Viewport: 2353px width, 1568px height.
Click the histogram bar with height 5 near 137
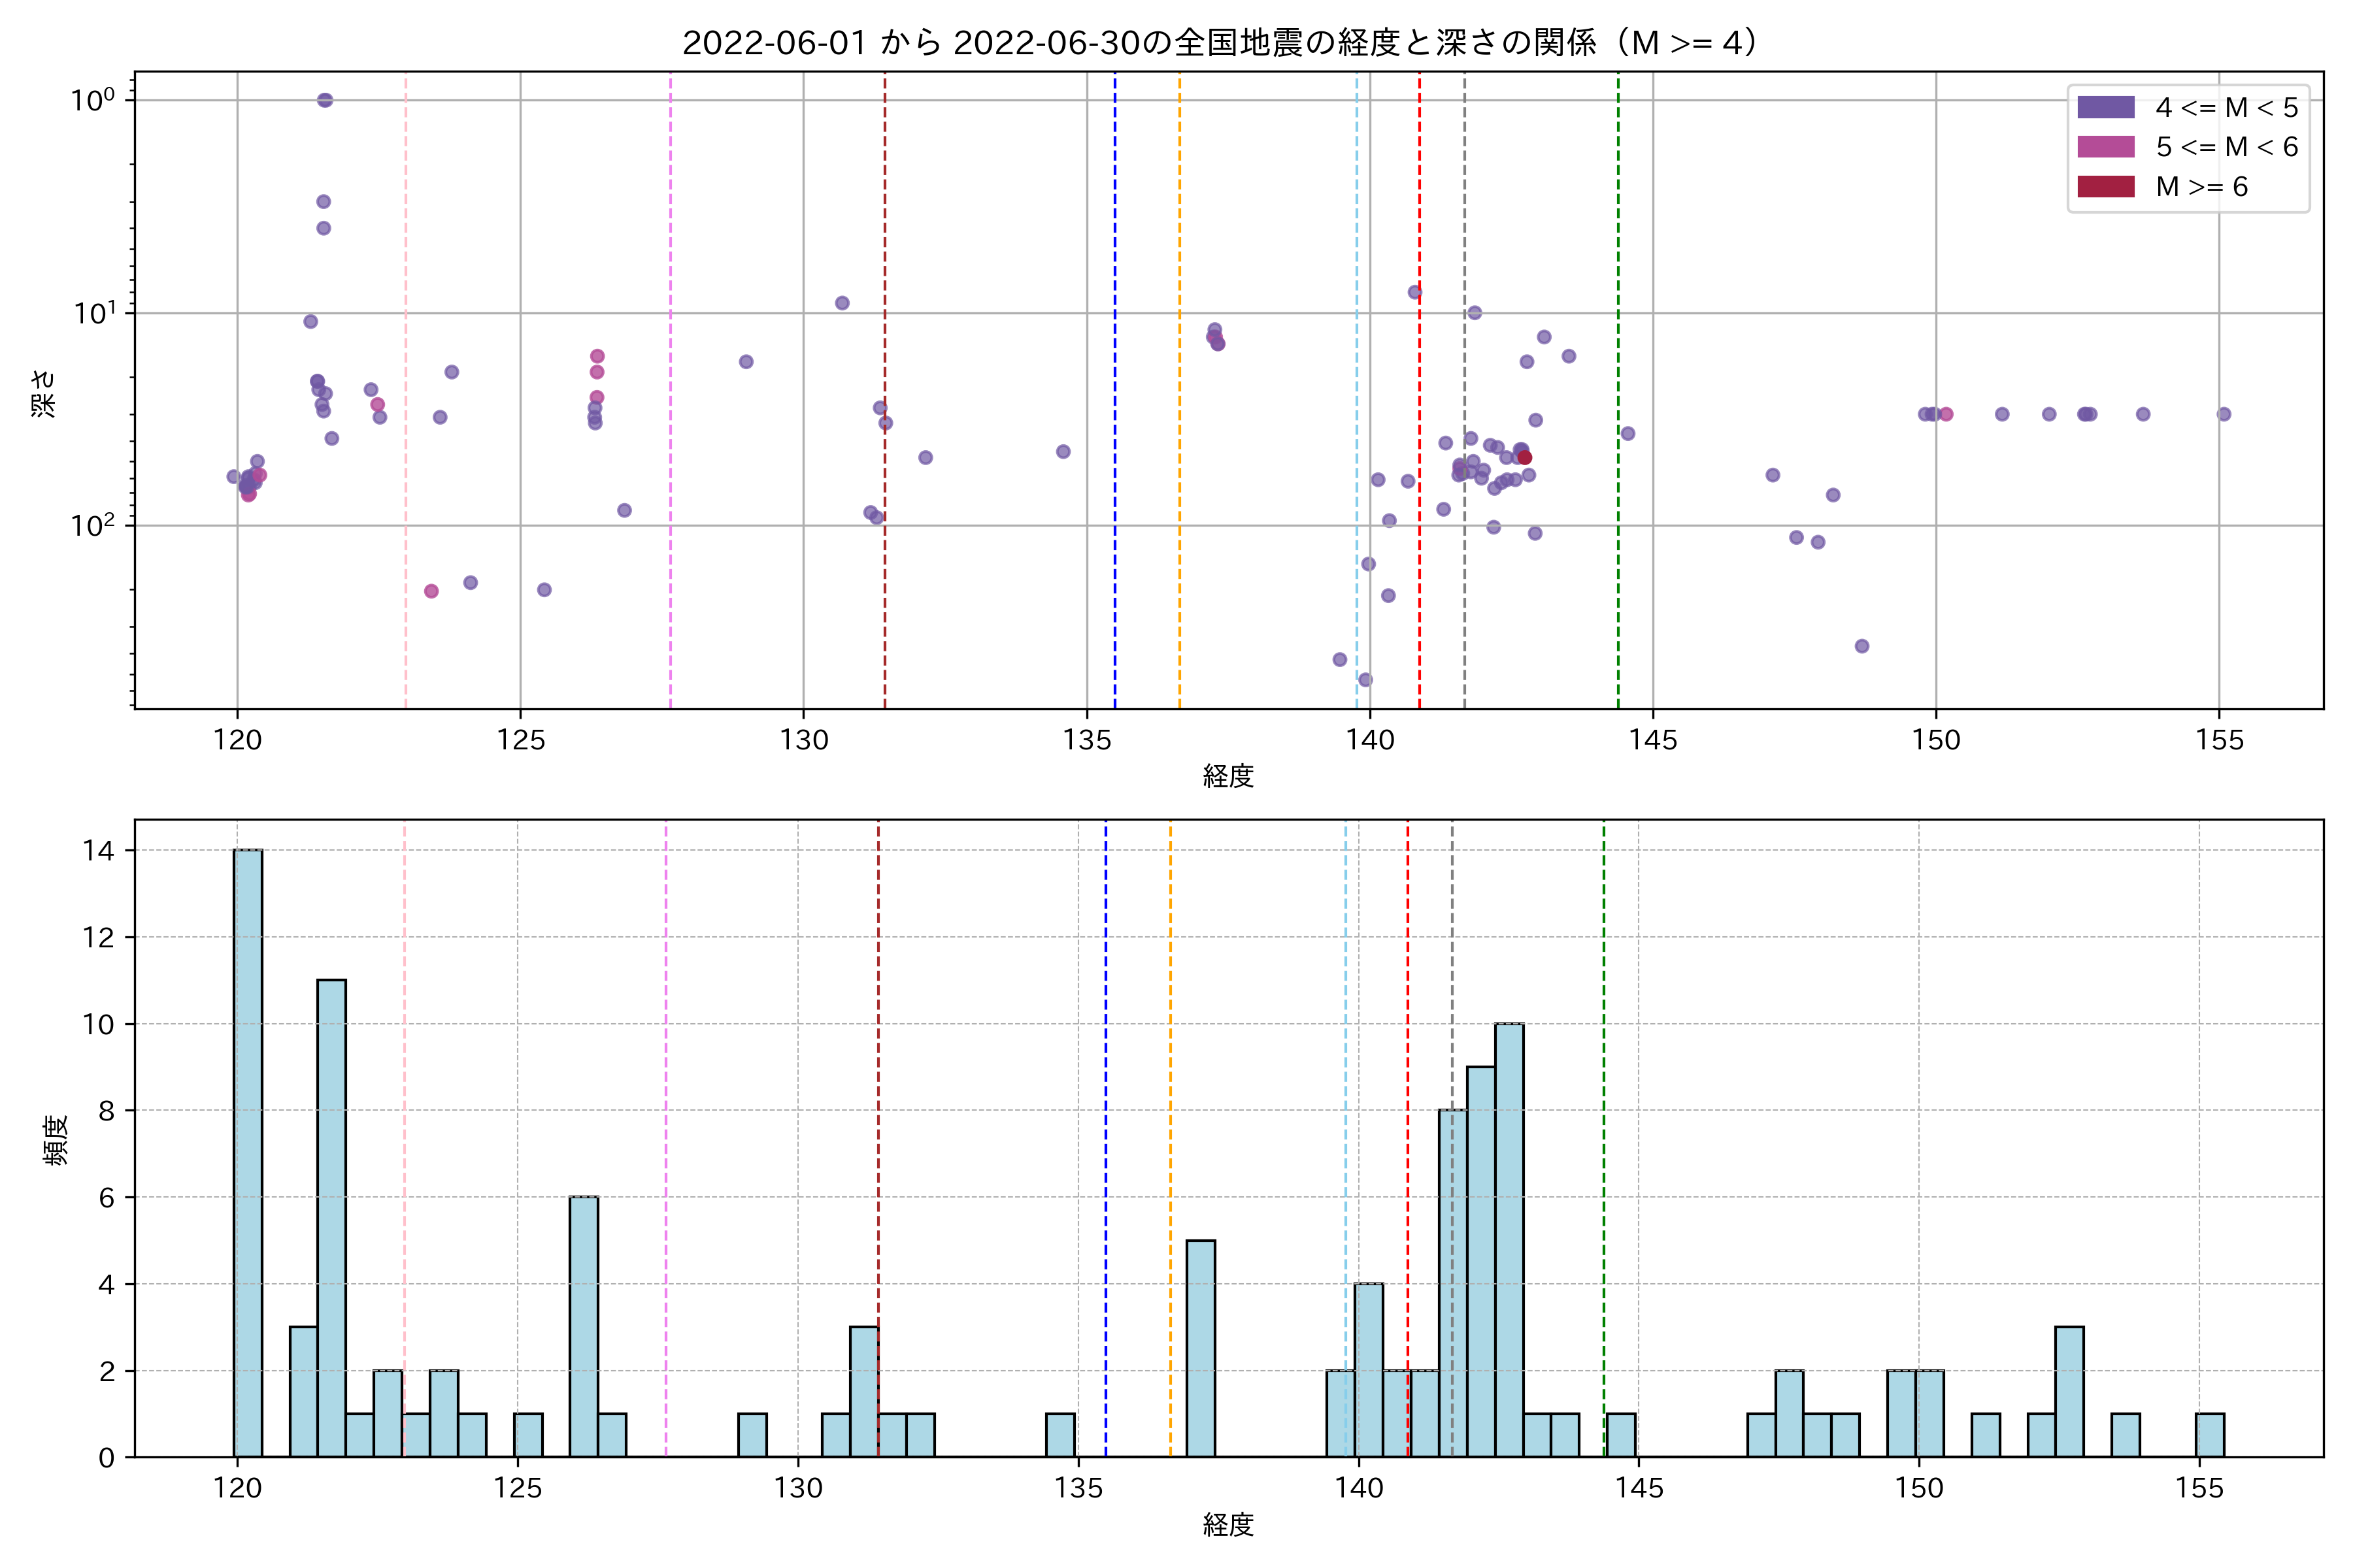click(x=1201, y=1348)
